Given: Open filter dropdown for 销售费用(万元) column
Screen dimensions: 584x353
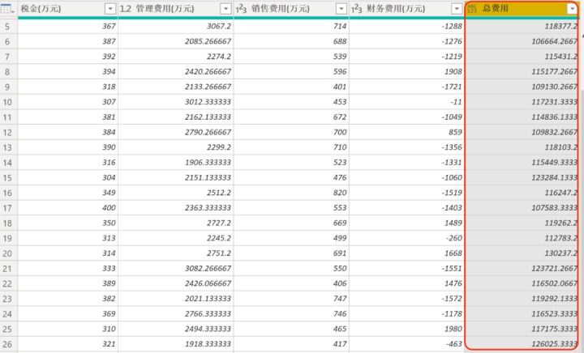Looking at the screenshot, I should click(341, 9).
